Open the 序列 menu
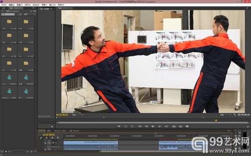Screen dimensions: 251x156 (28, 5)
